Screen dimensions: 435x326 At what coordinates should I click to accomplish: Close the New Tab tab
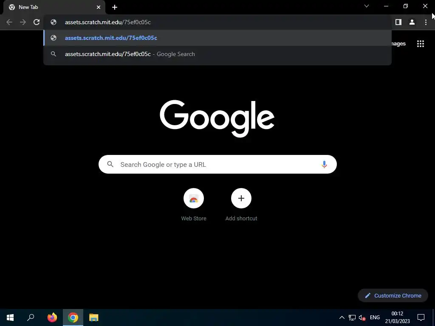coord(99,7)
